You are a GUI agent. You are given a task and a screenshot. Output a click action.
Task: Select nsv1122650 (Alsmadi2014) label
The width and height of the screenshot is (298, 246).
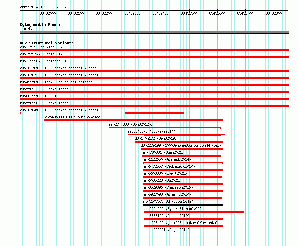(x=167, y=159)
